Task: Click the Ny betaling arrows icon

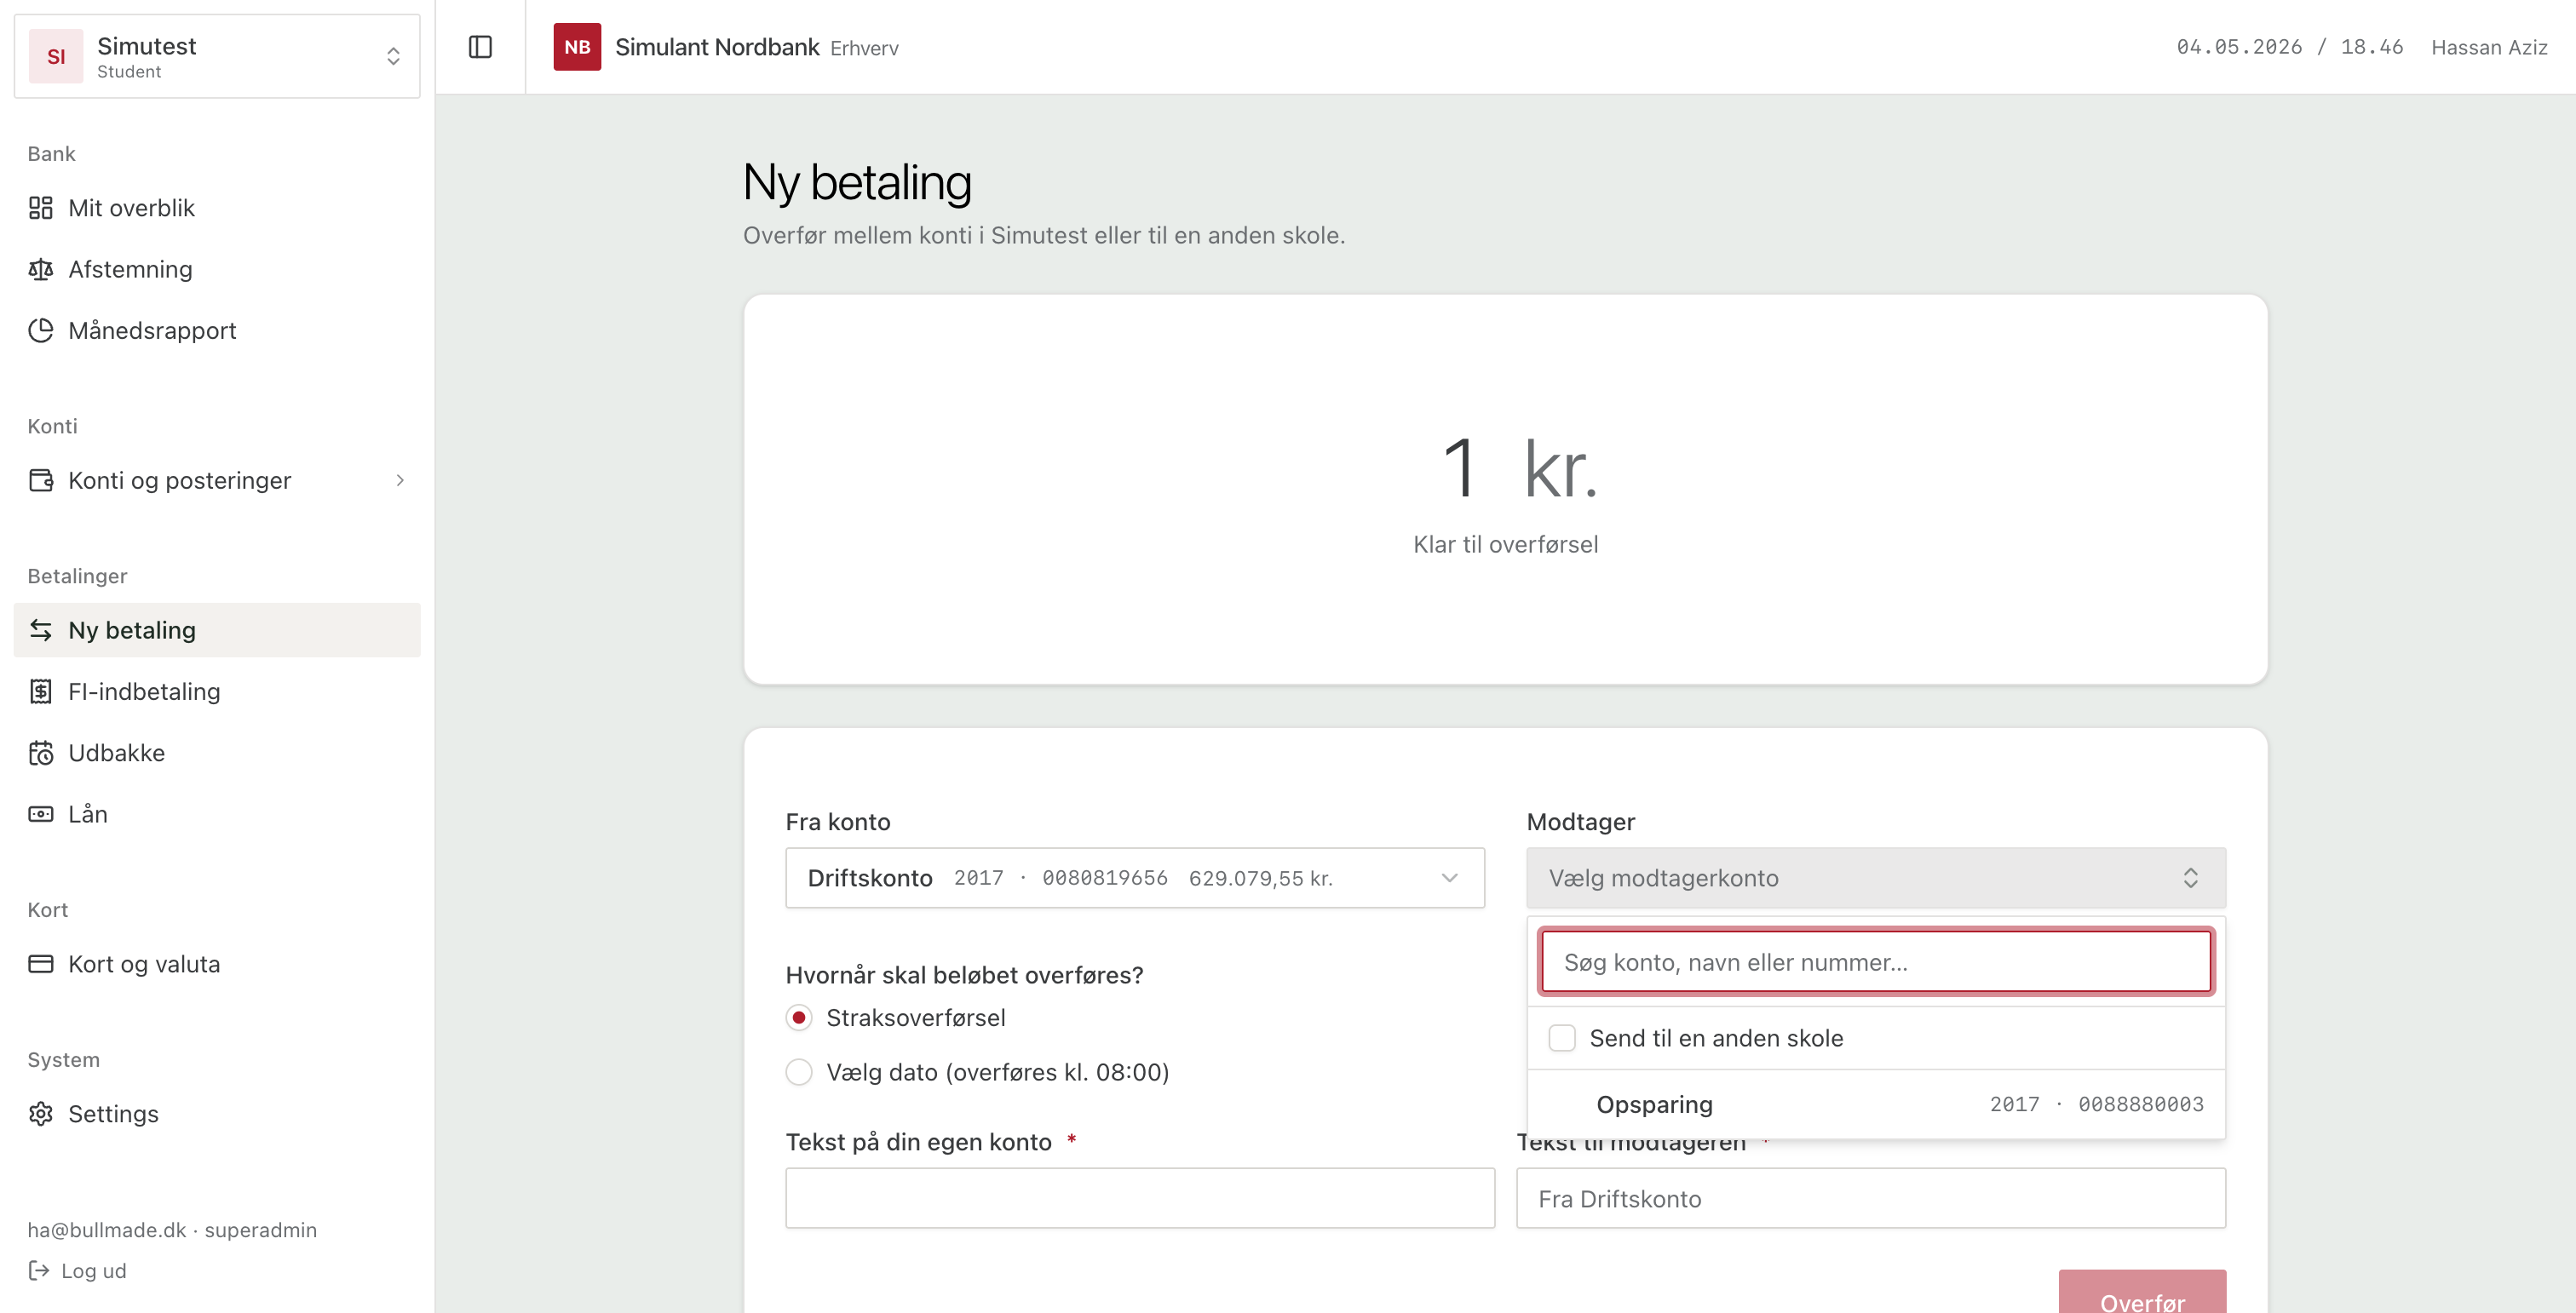Action: point(41,629)
